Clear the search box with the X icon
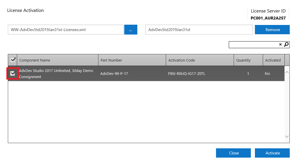 pos(280,44)
